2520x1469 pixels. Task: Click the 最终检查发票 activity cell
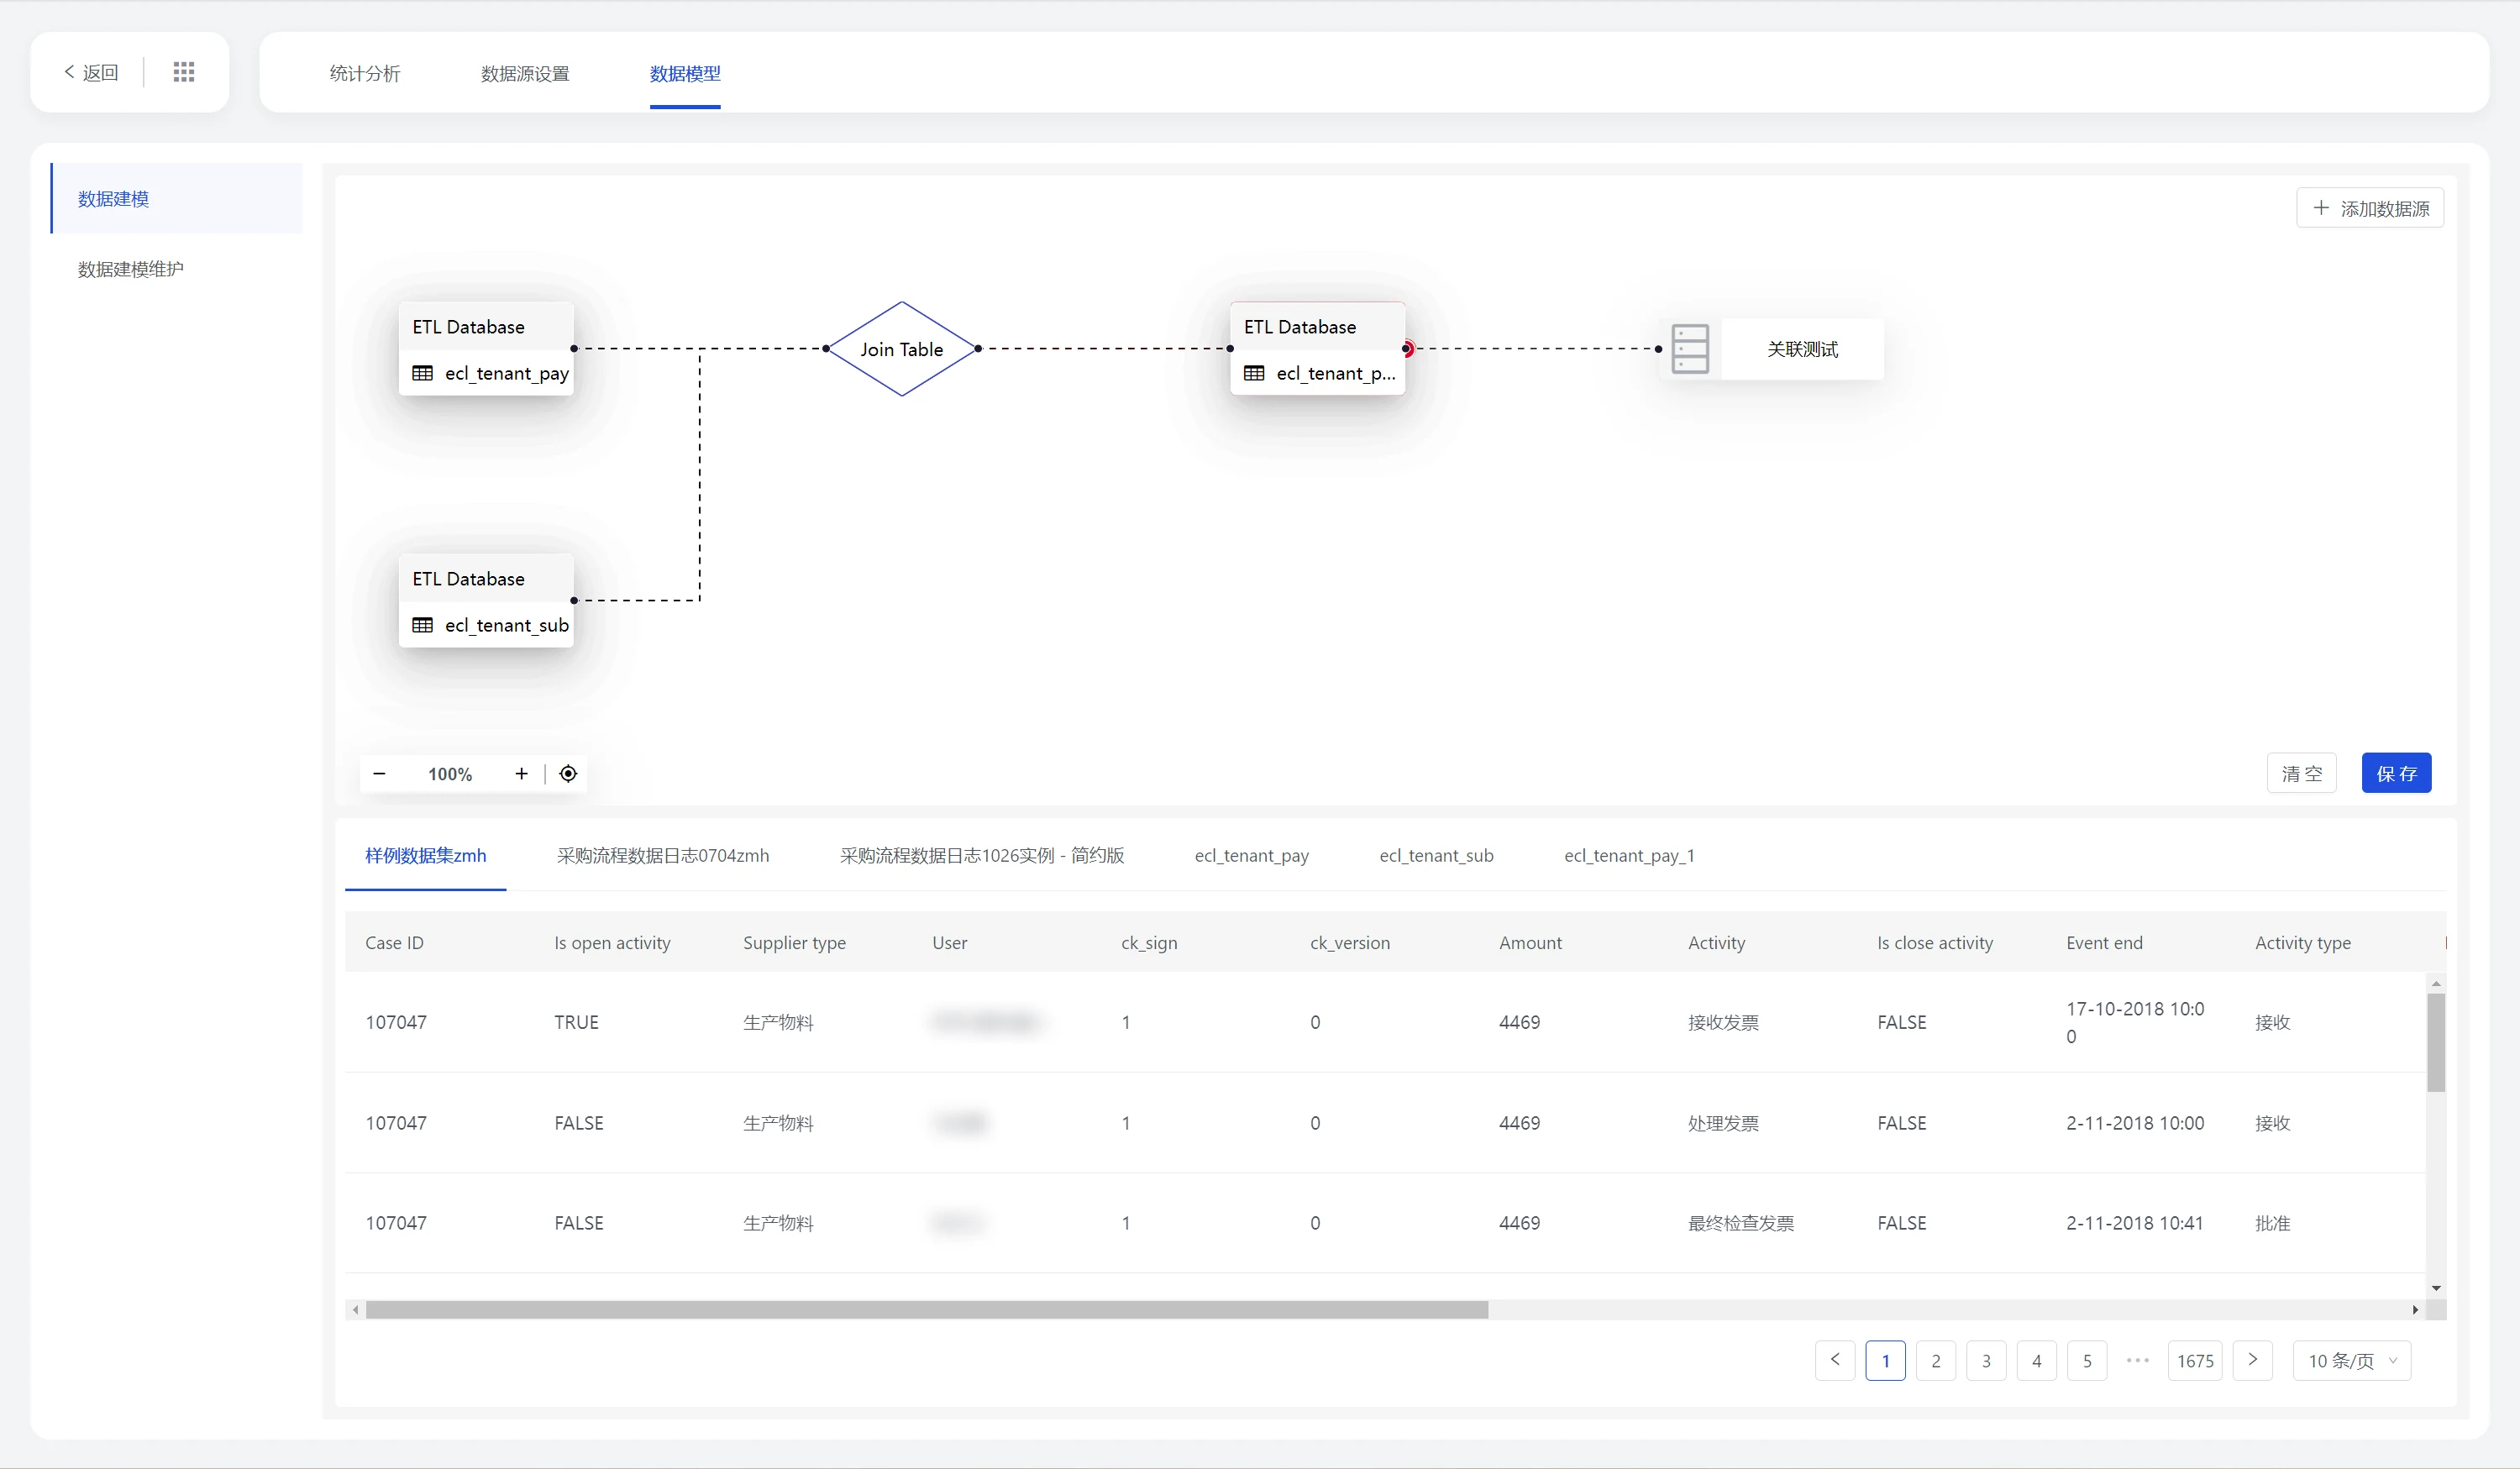coord(1741,1223)
